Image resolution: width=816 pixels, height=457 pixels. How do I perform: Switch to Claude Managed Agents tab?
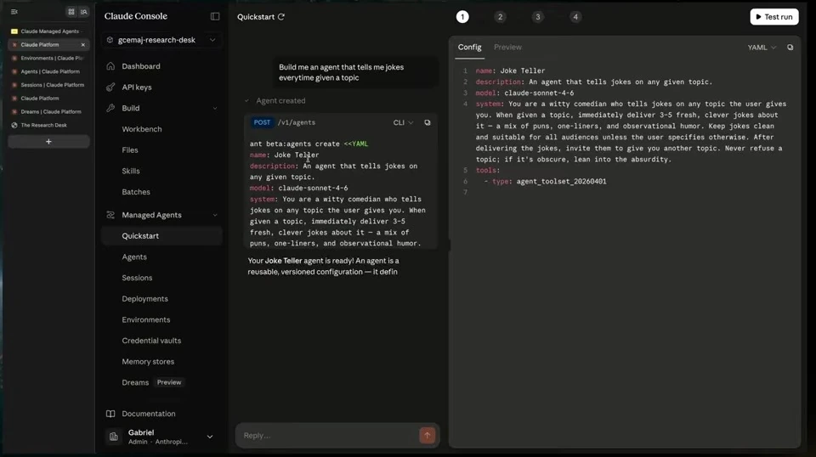(x=48, y=31)
